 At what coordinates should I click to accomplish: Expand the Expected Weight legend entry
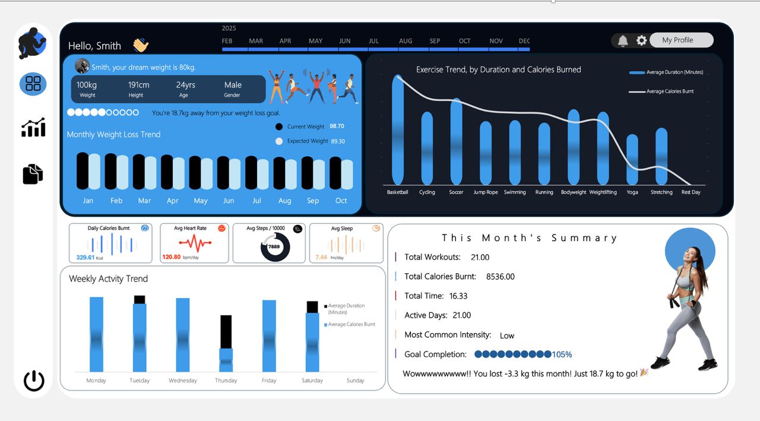pyautogui.click(x=278, y=141)
